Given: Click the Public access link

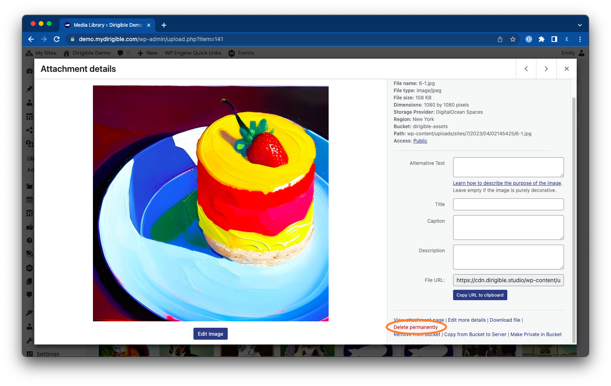Looking at the screenshot, I should tap(420, 141).
